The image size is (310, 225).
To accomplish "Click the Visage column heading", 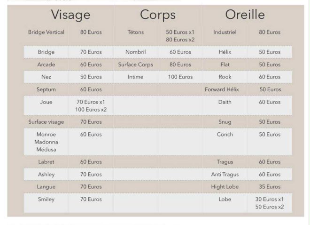I will click(70, 15).
